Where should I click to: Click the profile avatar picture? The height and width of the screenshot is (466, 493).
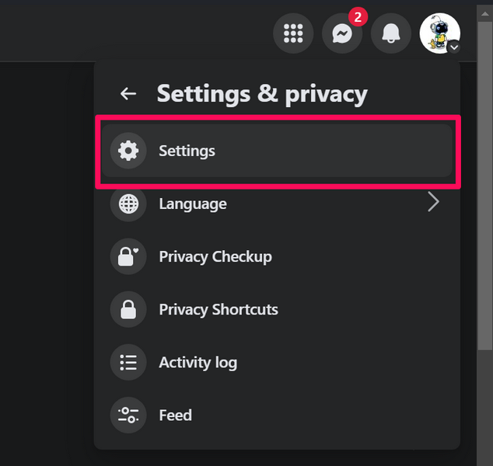tap(439, 33)
